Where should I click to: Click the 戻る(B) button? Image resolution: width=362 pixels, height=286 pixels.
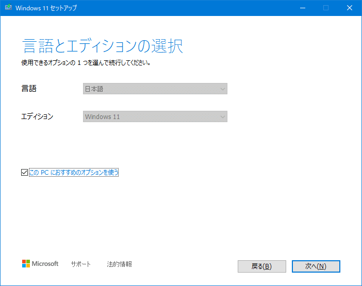(x=262, y=266)
